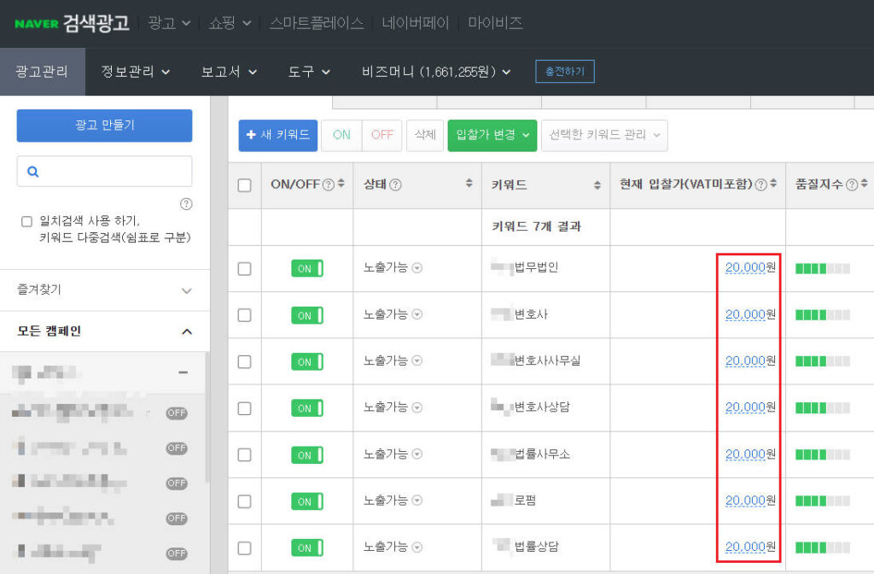Open the 도구 dropdown menu
The height and width of the screenshot is (574, 874).
(309, 72)
